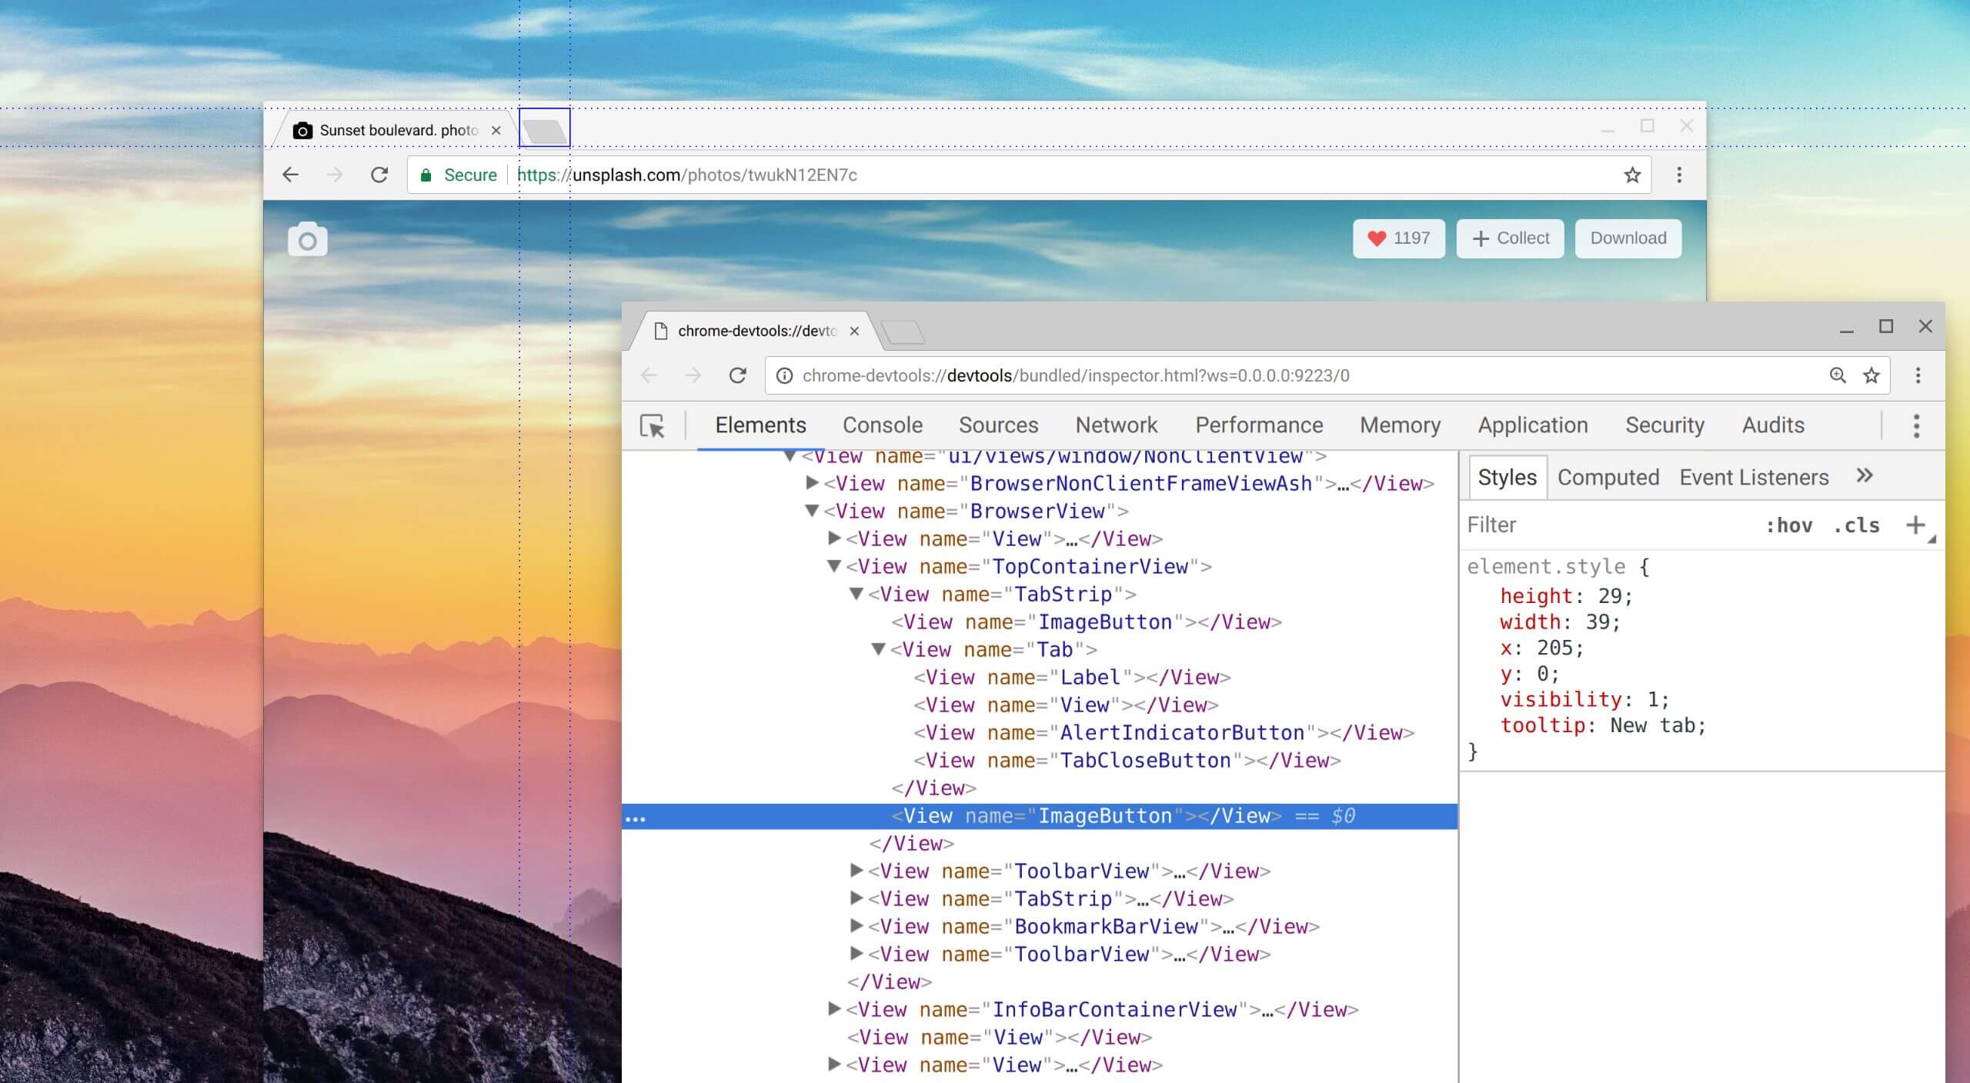Collapse the TopContainerView tree node

coord(833,567)
